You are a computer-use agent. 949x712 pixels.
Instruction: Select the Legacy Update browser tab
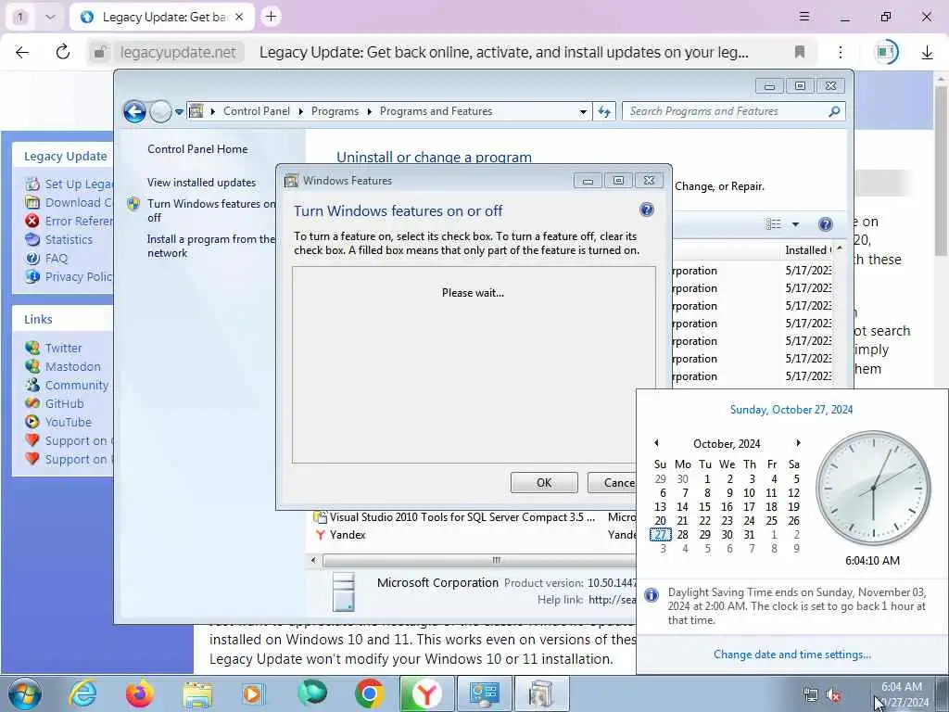coord(161,17)
